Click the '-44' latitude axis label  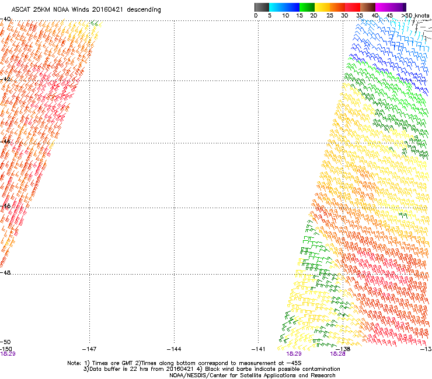point(5,142)
